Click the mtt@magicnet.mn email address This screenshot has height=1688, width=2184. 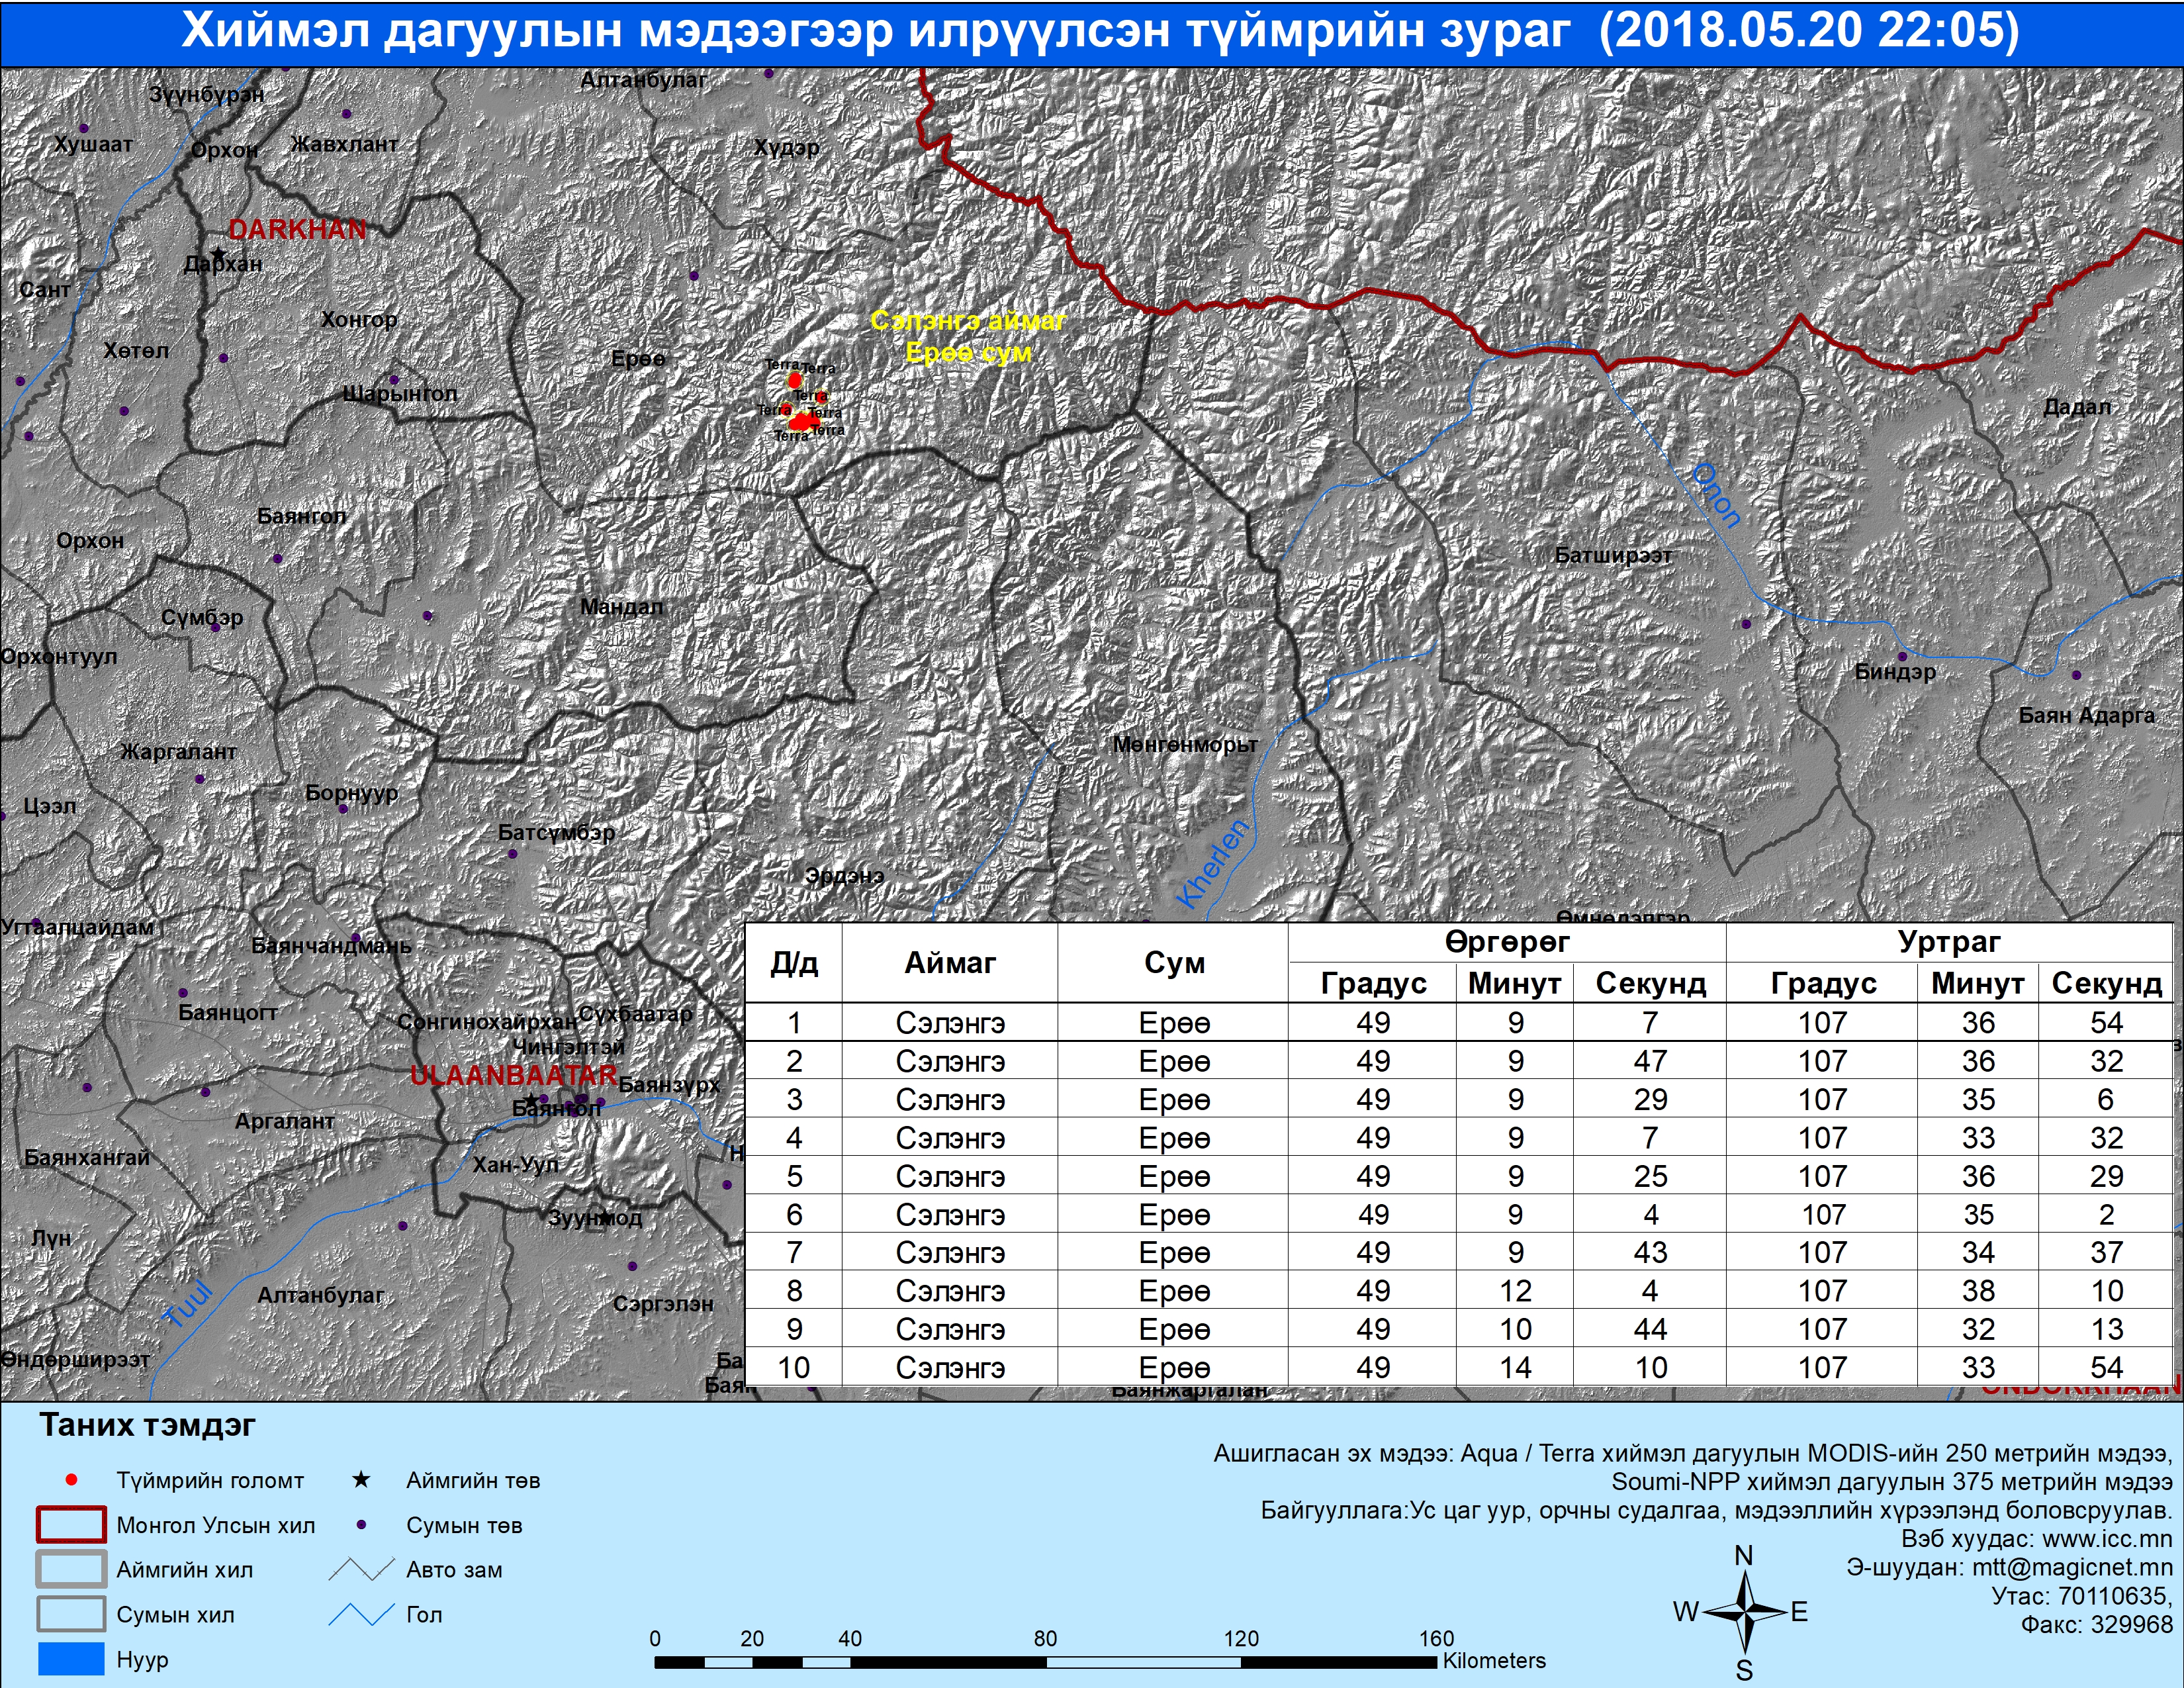pyautogui.click(x=2072, y=1567)
